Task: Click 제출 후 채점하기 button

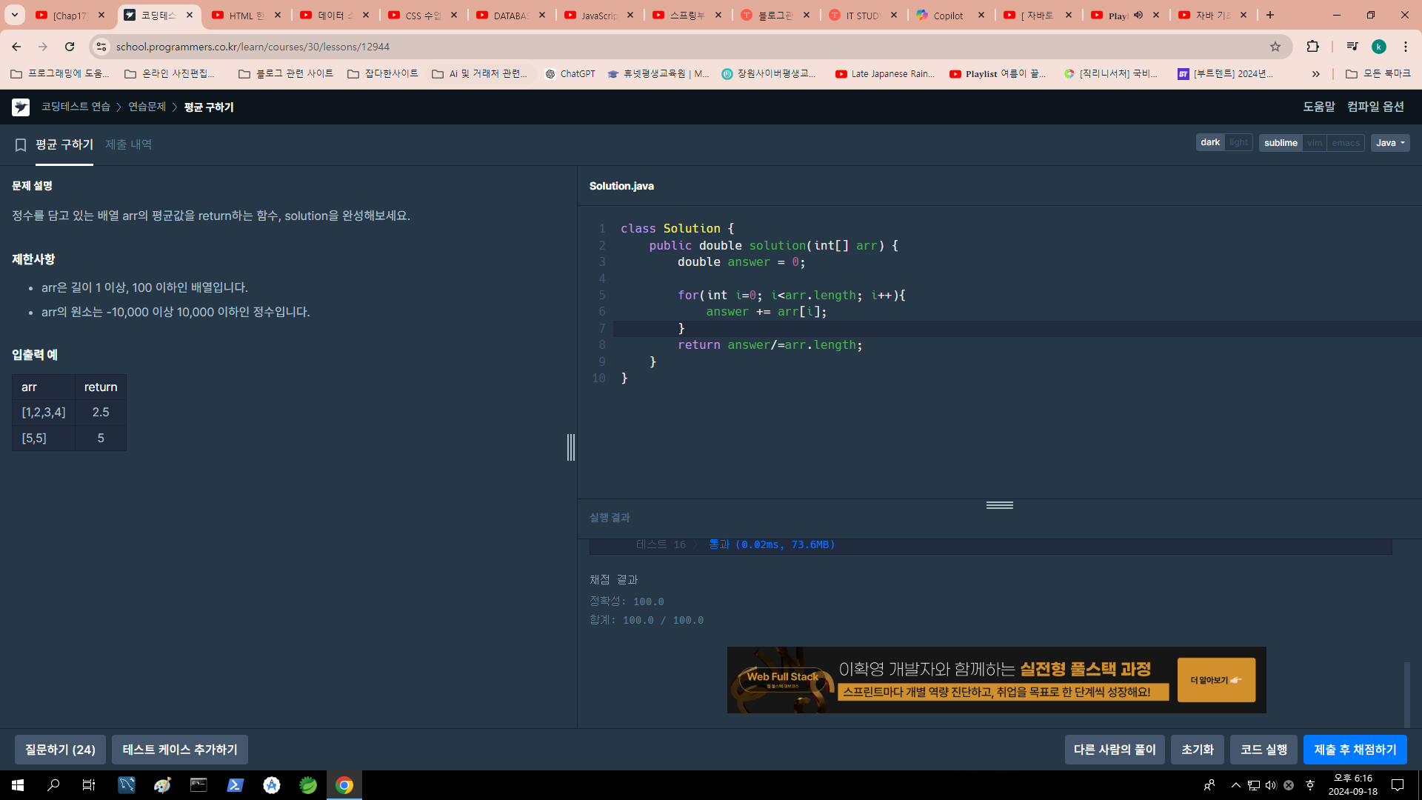Action: tap(1355, 750)
